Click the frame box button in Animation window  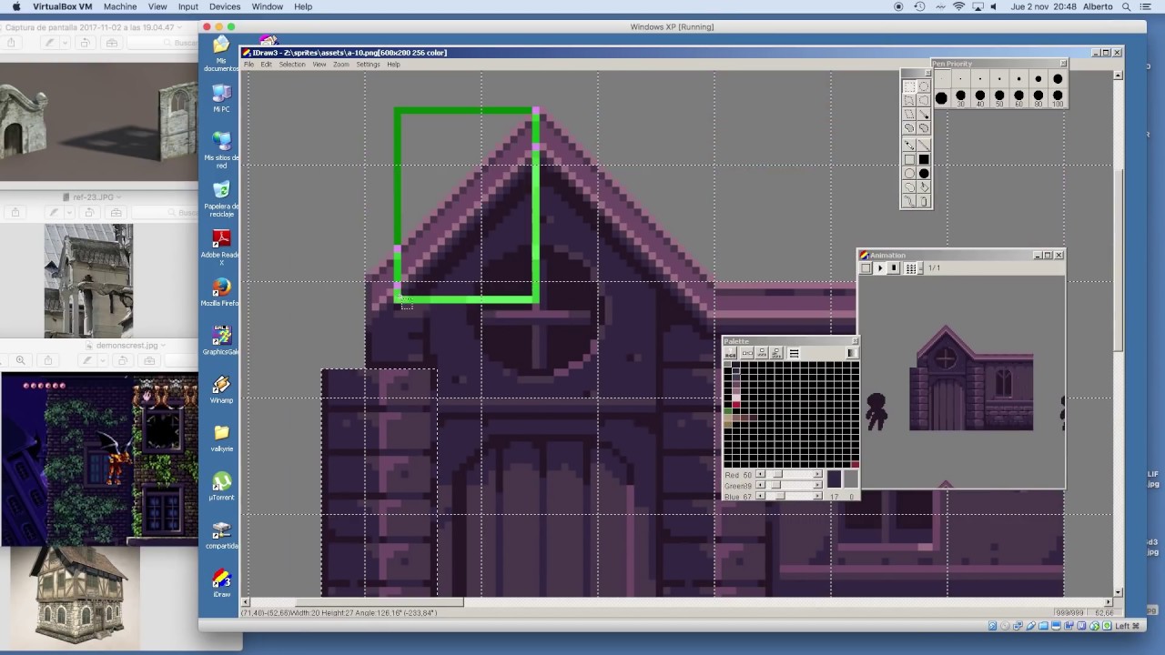pyautogui.click(x=866, y=267)
